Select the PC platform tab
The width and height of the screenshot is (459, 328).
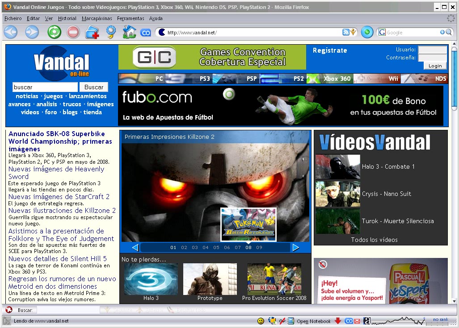[142, 79]
